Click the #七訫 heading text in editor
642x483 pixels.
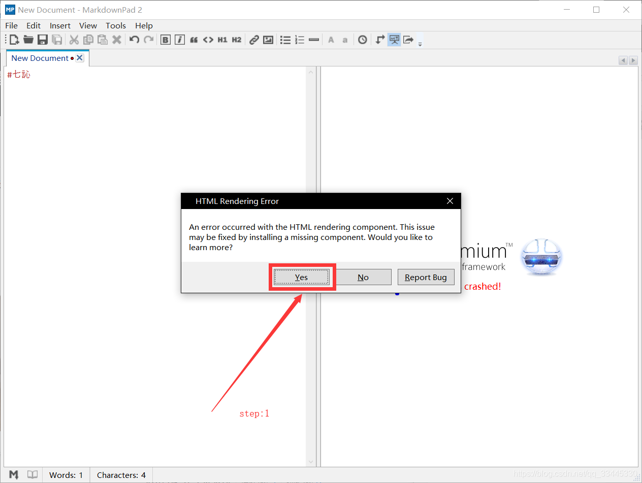pos(19,75)
